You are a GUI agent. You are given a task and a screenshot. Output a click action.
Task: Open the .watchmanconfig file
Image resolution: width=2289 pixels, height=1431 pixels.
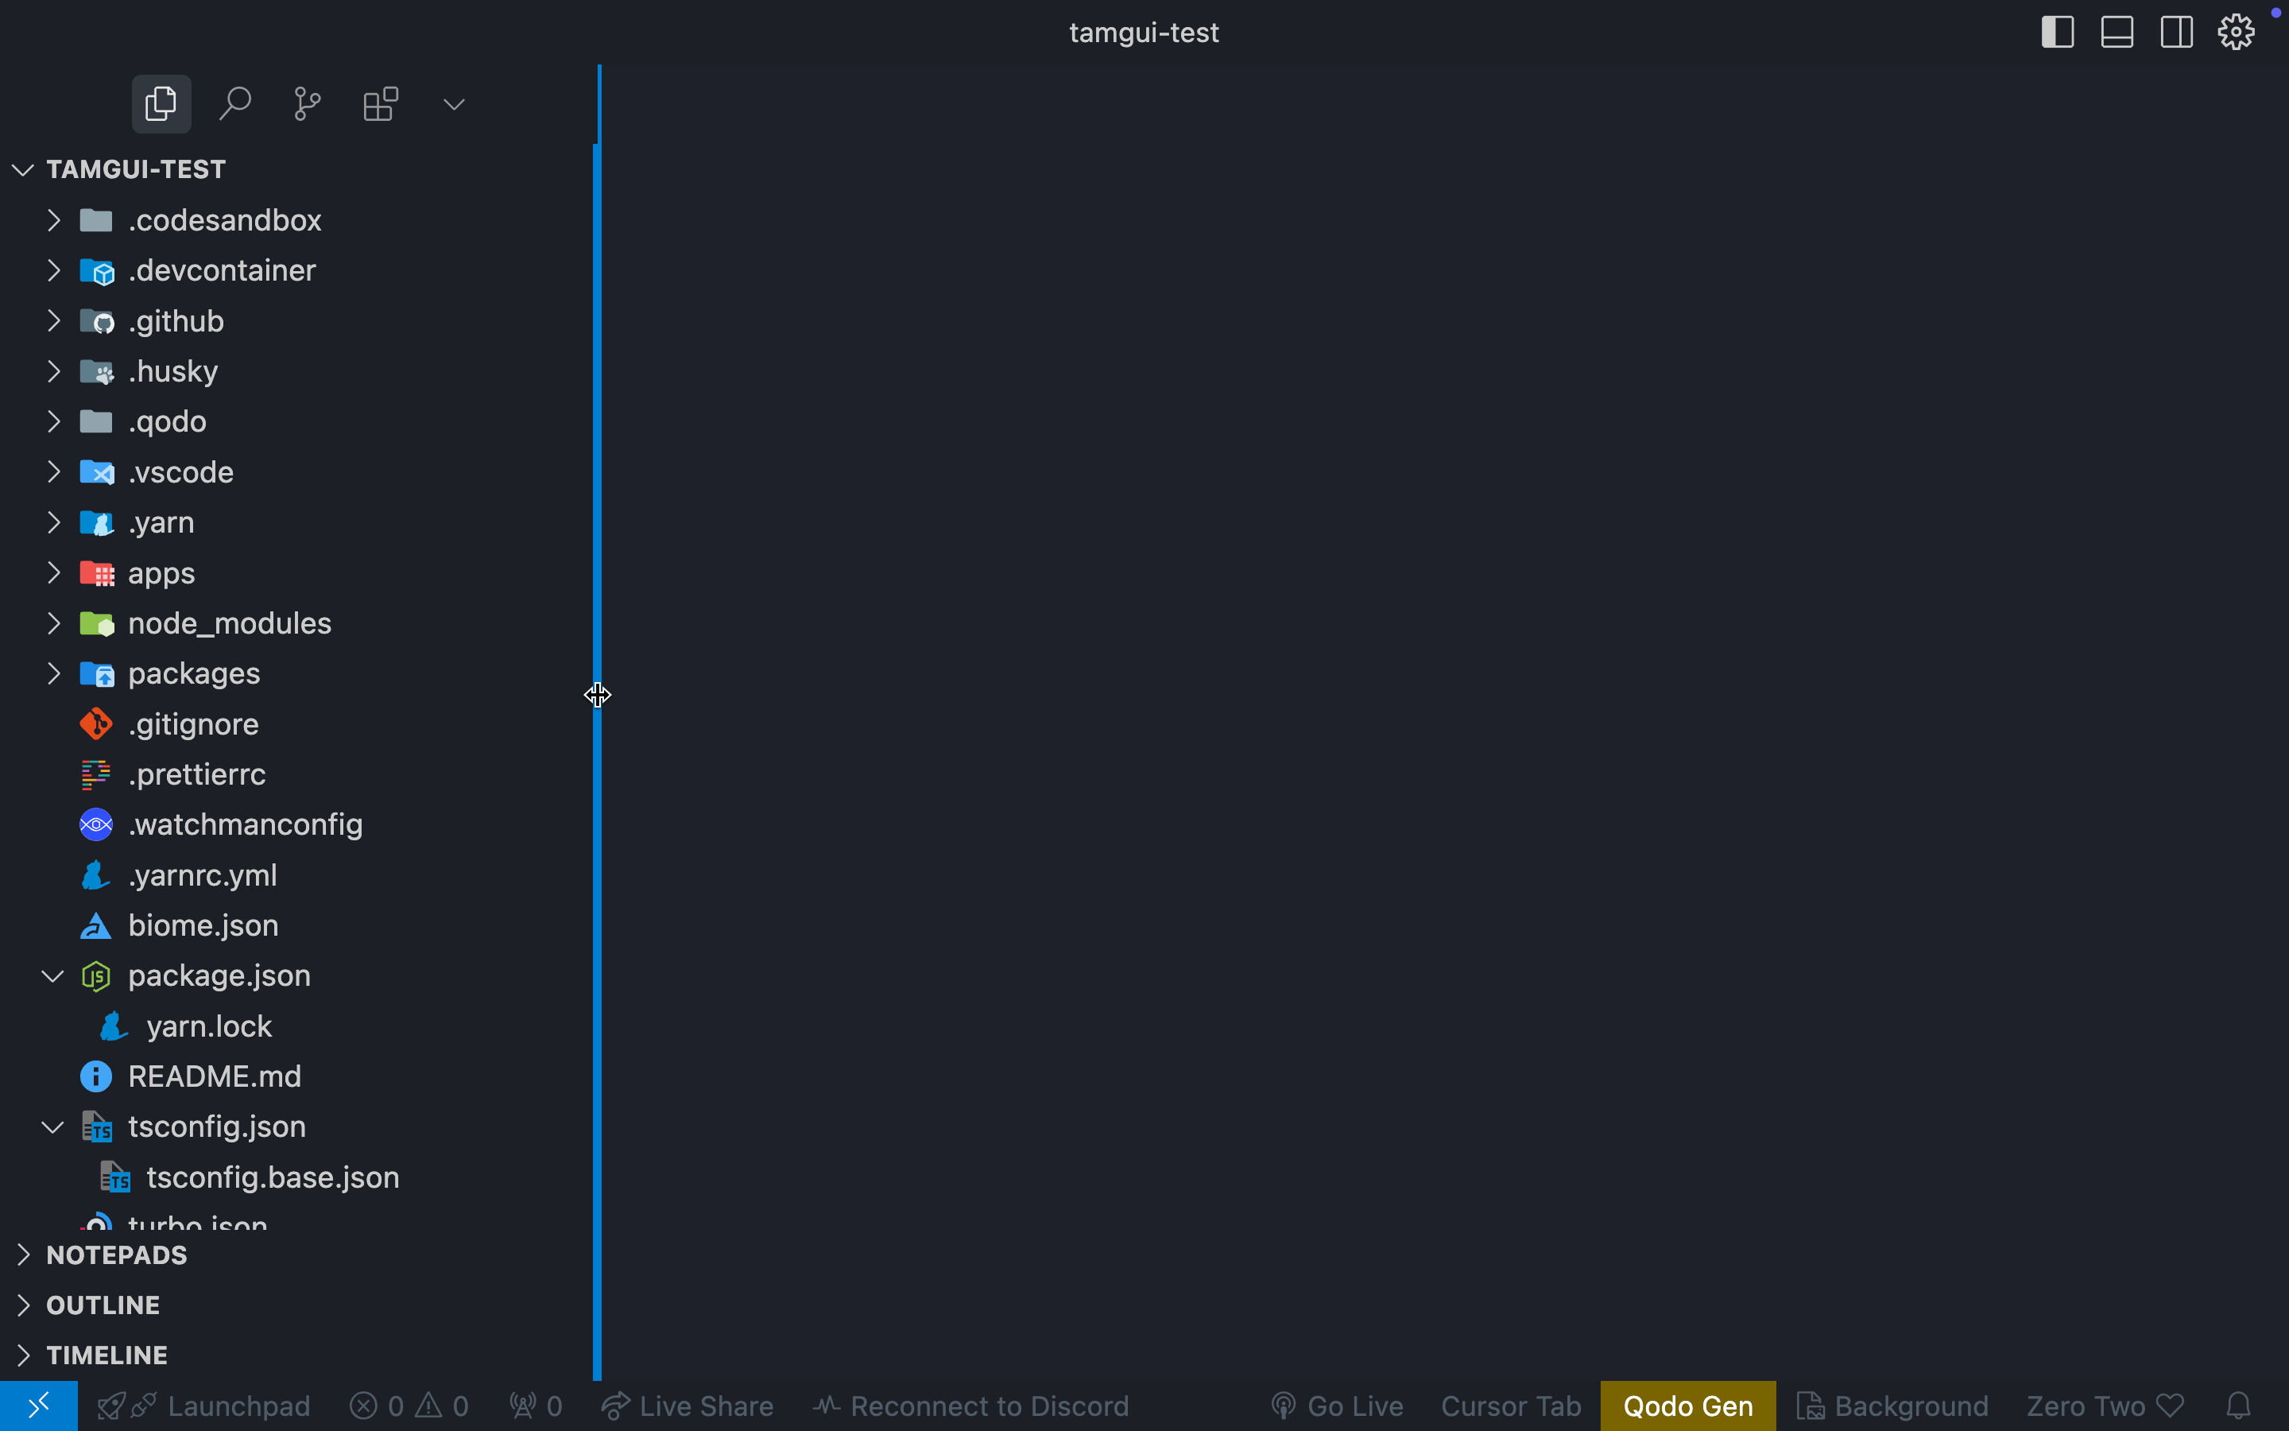[245, 824]
